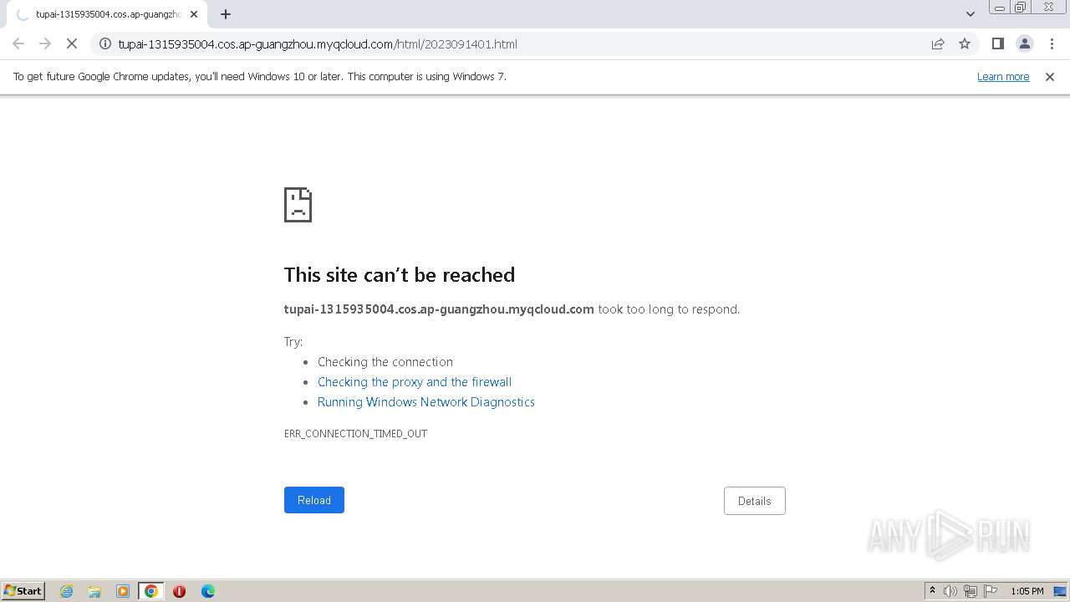Click the 1:05 PM clock
1070x602 pixels.
1027,591
